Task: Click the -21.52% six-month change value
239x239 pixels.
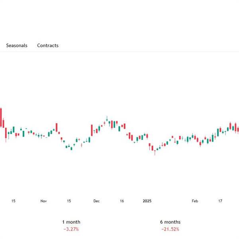Action: tap(170, 229)
